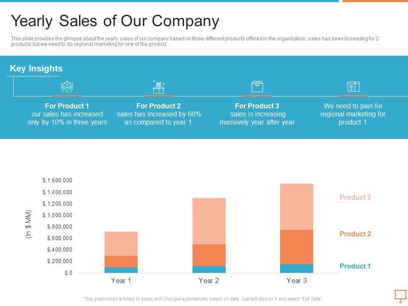
Task: Select the Product 1 legend label
Action: tap(355, 266)
